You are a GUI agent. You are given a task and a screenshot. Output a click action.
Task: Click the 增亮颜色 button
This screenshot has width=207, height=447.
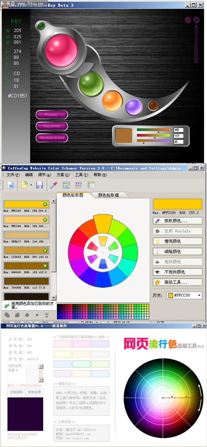(x=178, y=241)
